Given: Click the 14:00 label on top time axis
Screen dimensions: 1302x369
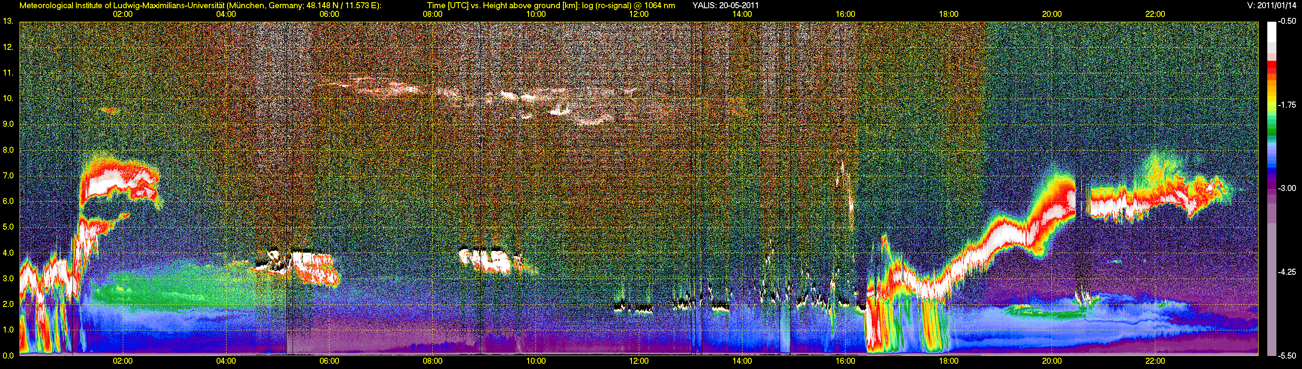Looking at the screenshot, I should [742, 14].
